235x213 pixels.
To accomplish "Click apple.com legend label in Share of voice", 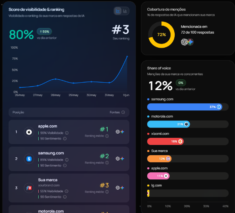I will [159, 168].
